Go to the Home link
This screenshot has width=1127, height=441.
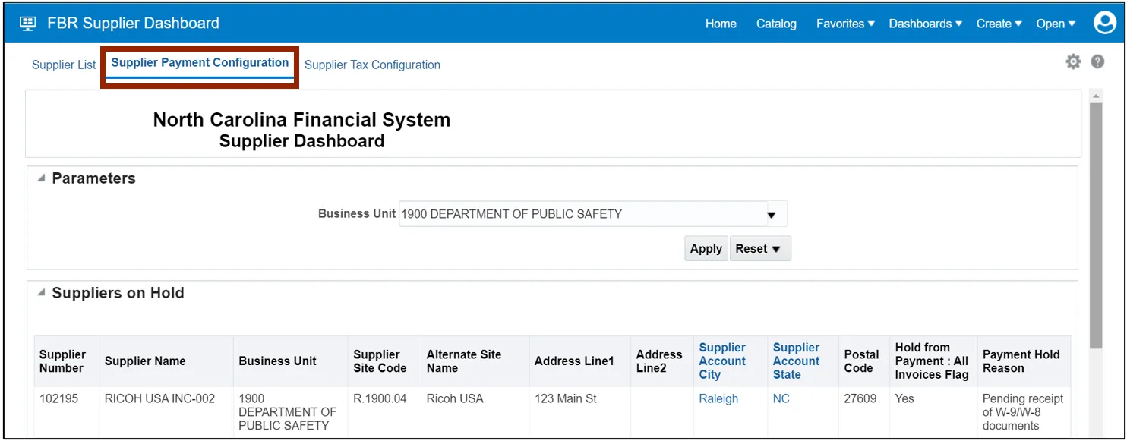(721, 24)
